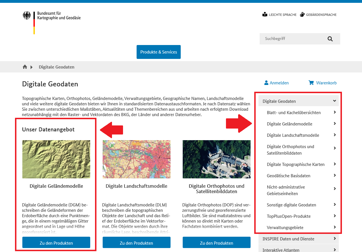Image resolution: width=362 pixels, height=252 pixels.
Task: Click Zu den Produkten under Landschaftsmodelle
Action: (x=137, y=243)
